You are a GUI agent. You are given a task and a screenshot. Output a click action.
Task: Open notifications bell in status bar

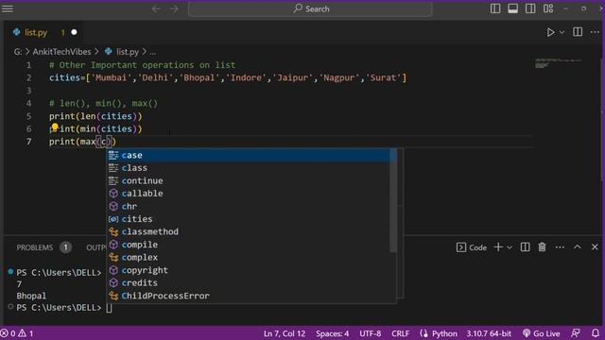pyautogui.click(x=596, y=333)
